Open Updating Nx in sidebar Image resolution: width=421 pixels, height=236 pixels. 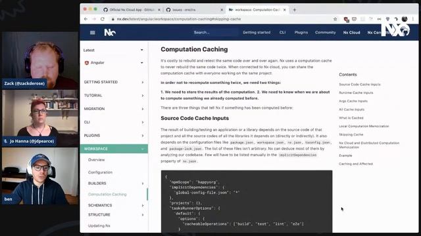[99, 226]
